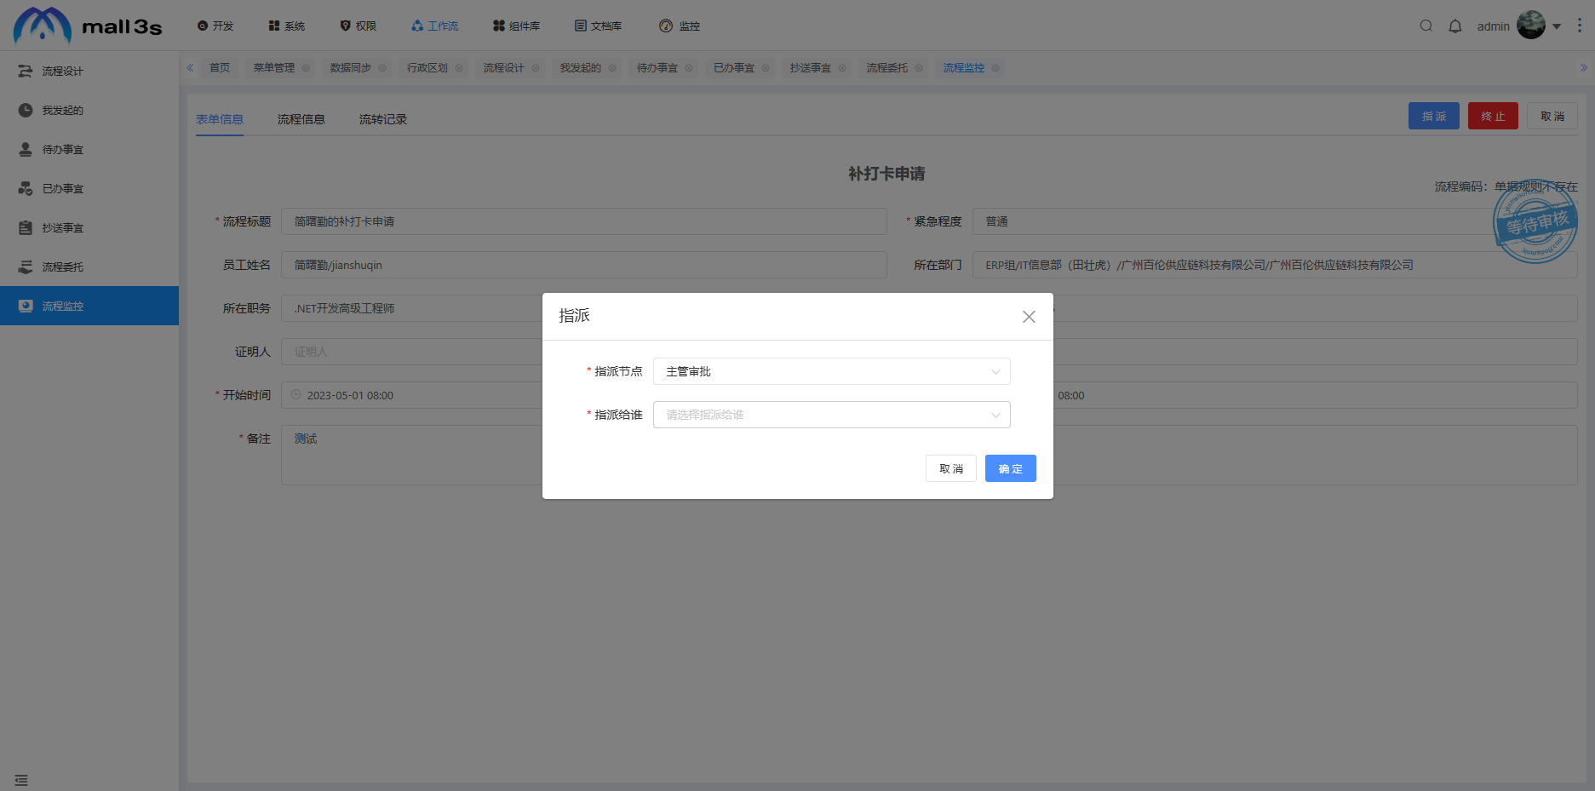The image size is (1595, 791).
Task: Click the blue 指派 button
Action: pyautogui.click(x=1434, y=116)
